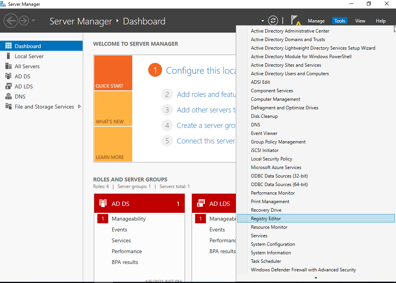Choose Registry Editor from Tools menu
Image resolution: width=396 pixels, height=283 pixels.
266,219
